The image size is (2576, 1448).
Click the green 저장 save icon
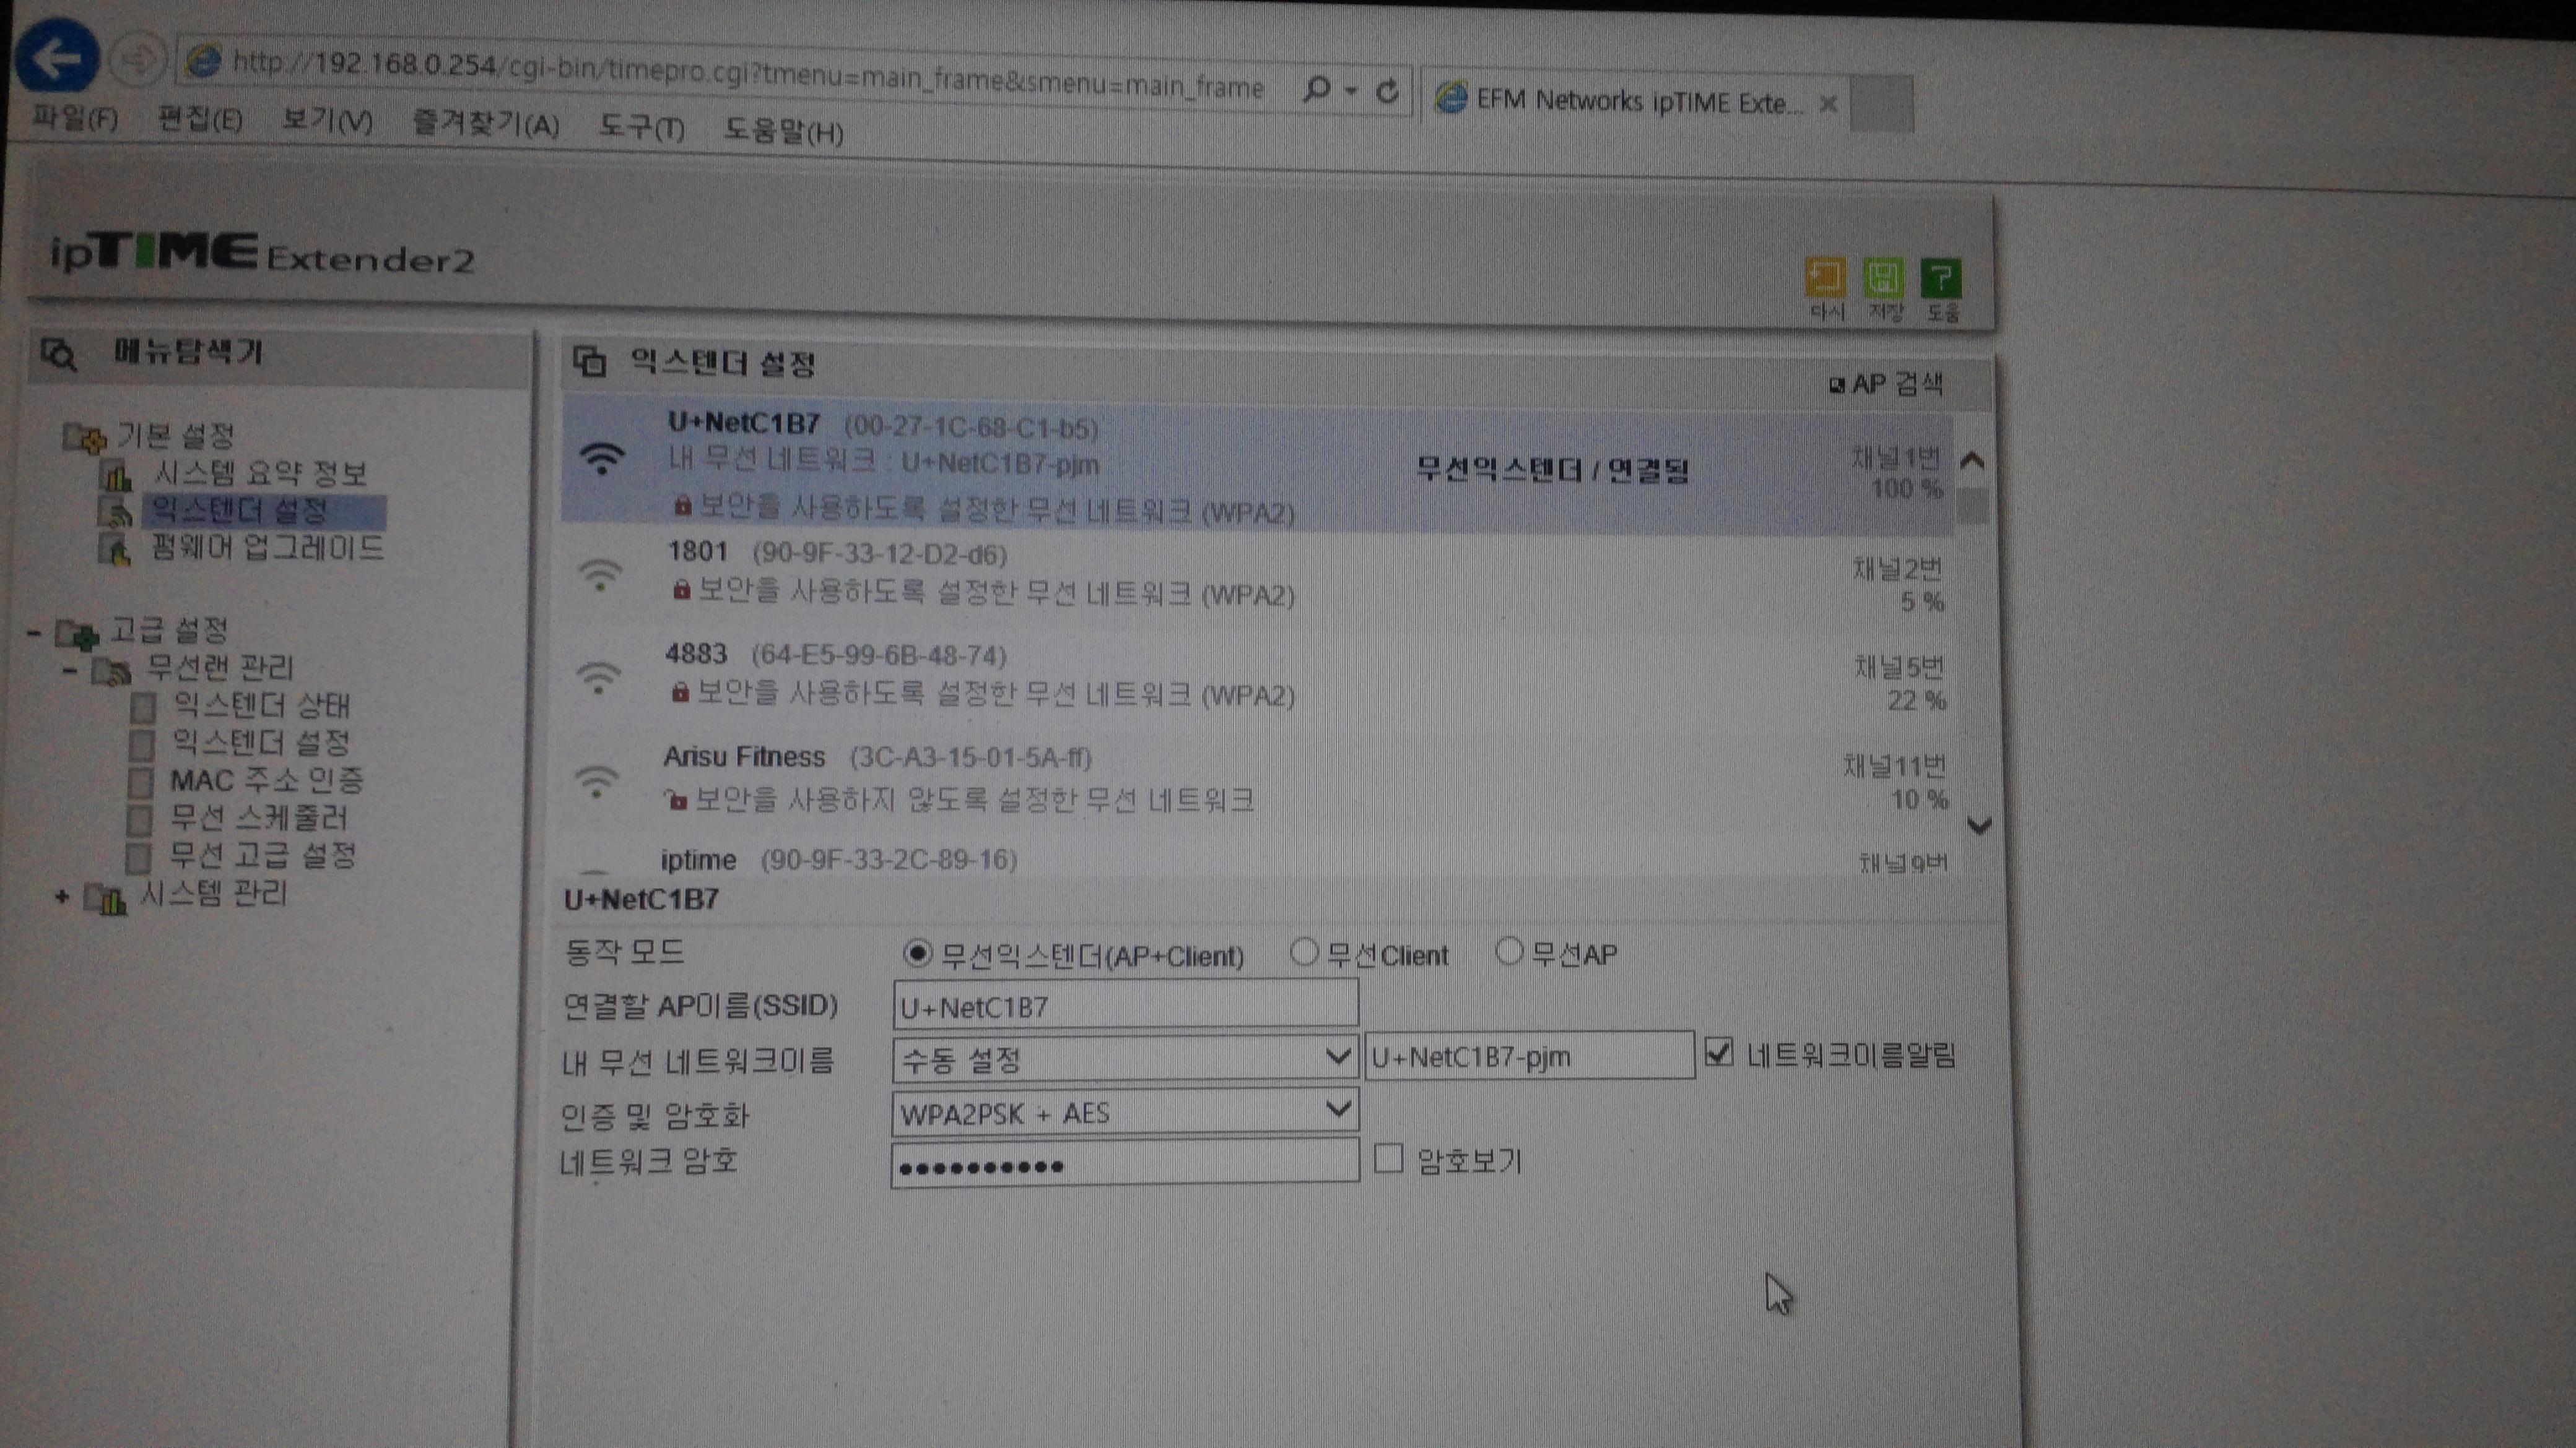[1883, 278]
